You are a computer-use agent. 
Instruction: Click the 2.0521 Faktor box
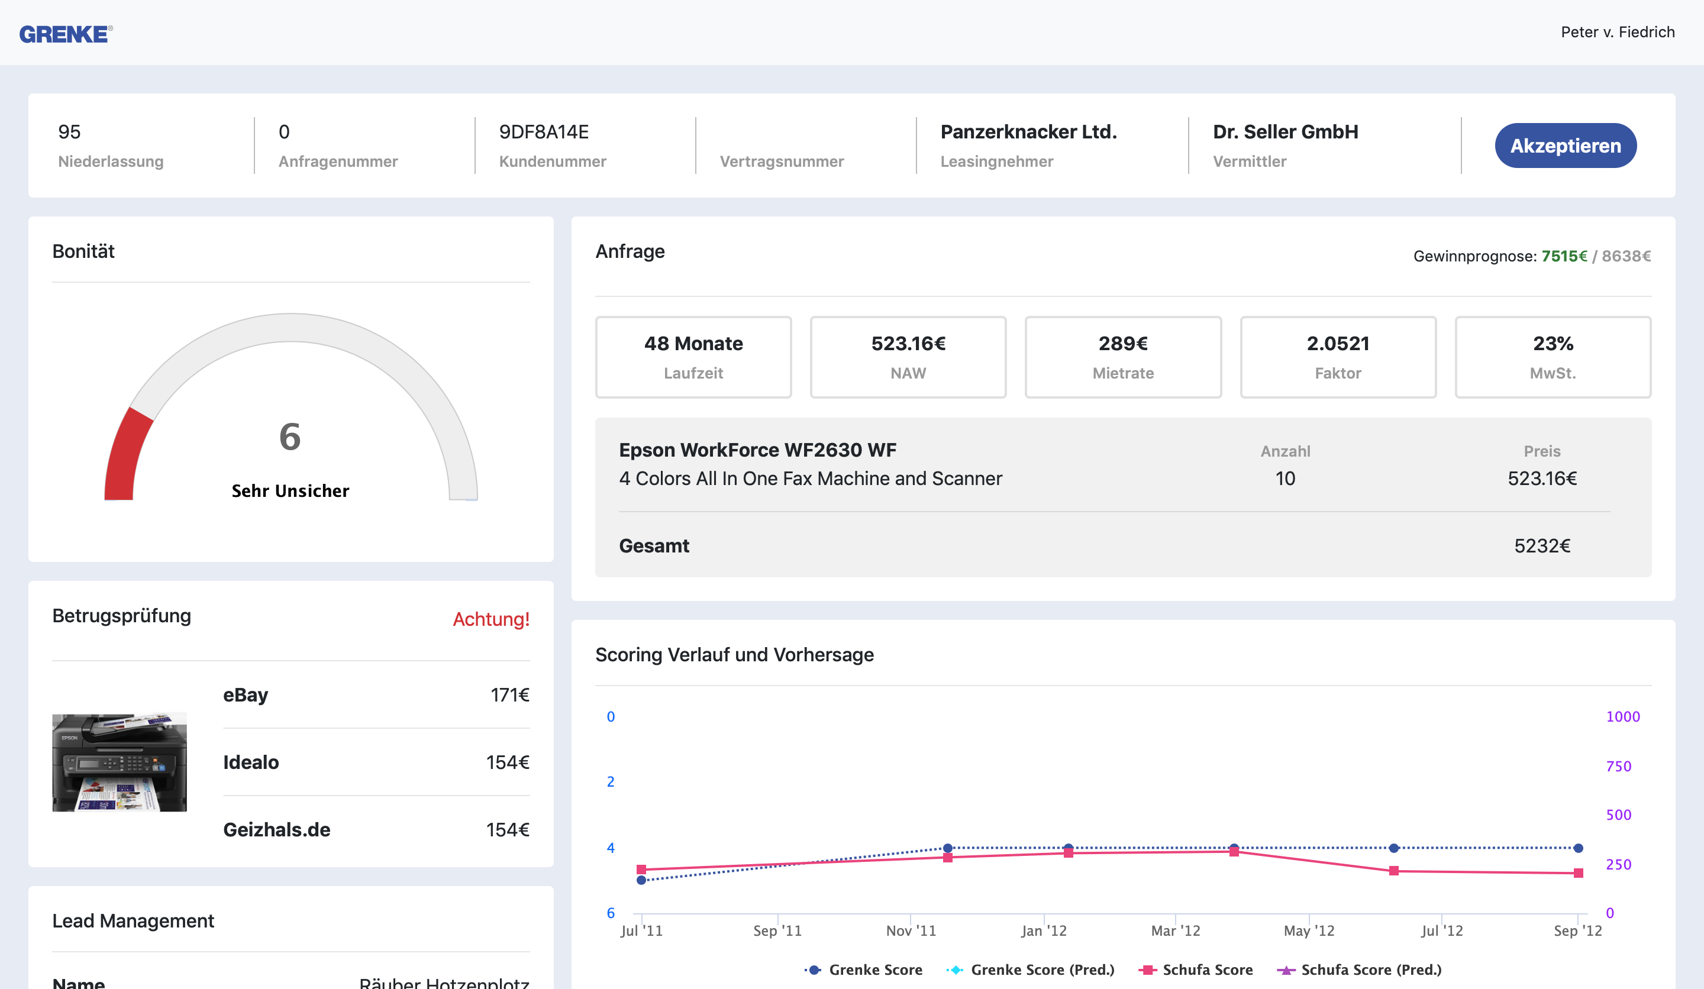click(1338, 357)
